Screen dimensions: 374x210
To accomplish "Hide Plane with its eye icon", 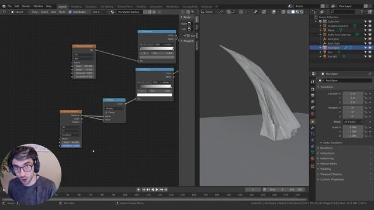I will 370,30.
